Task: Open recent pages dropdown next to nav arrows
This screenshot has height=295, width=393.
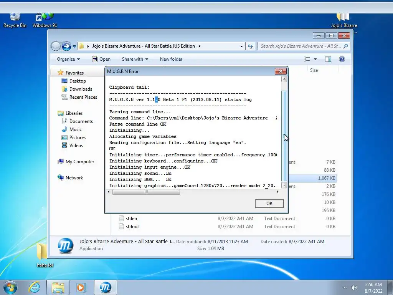Action: 74,46
